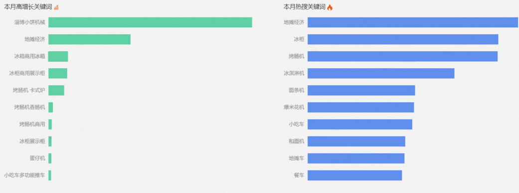Select the blue 餐车 bar

pos(355,176)
